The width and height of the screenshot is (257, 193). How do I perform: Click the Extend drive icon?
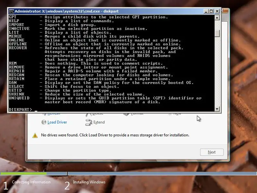click(x=89, y=123)
